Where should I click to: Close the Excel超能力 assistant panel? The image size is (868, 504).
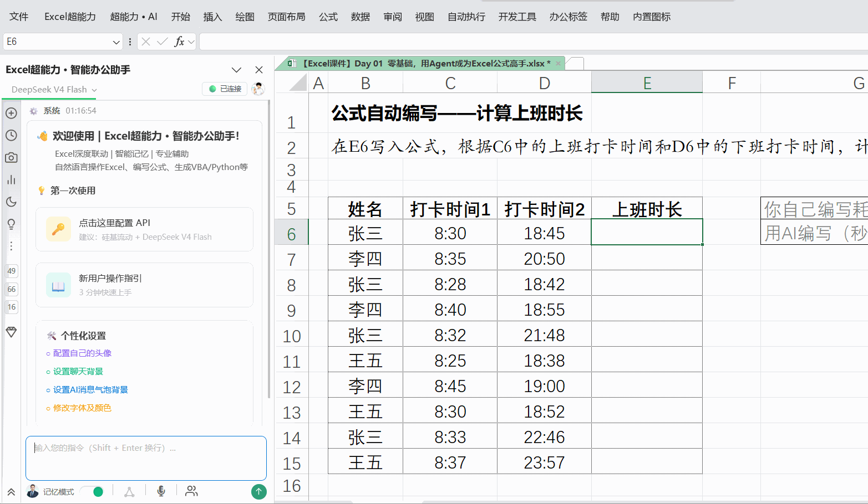pos(259,70)
